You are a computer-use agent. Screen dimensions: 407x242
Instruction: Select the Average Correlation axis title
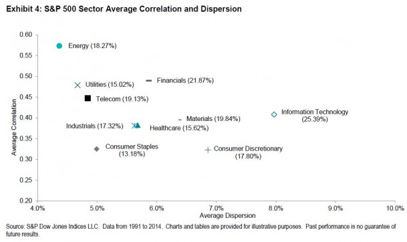(x=14, y=127)
